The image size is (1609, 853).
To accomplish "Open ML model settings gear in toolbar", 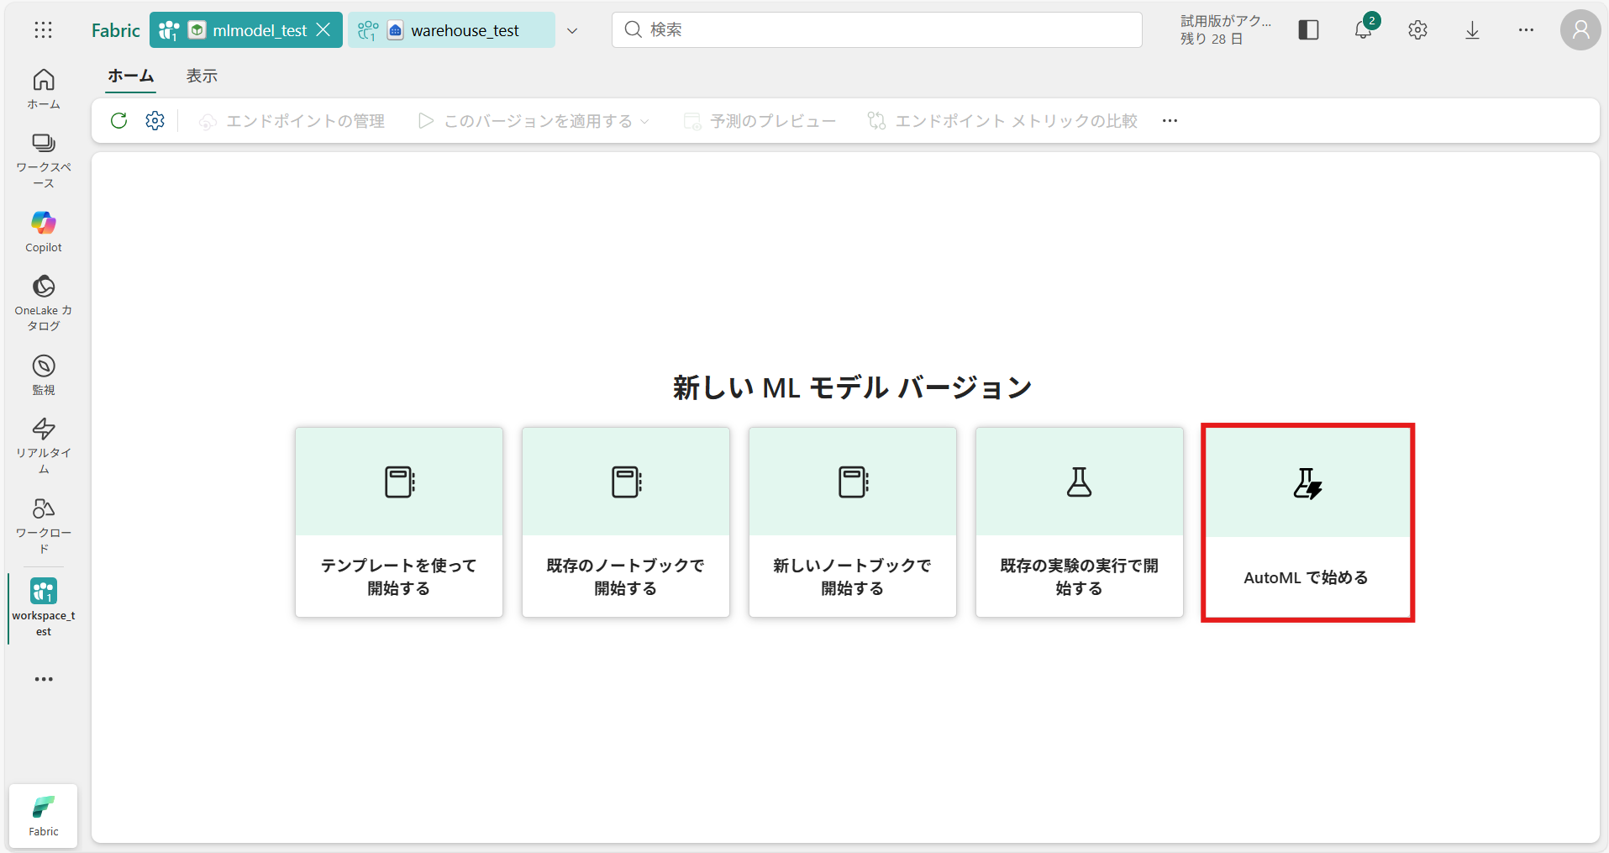I will click(x=155, y=121).
